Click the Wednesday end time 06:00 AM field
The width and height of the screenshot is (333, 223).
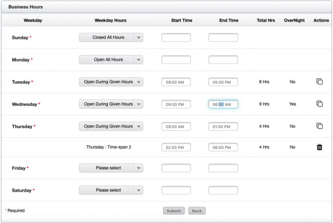coord(223,104)
